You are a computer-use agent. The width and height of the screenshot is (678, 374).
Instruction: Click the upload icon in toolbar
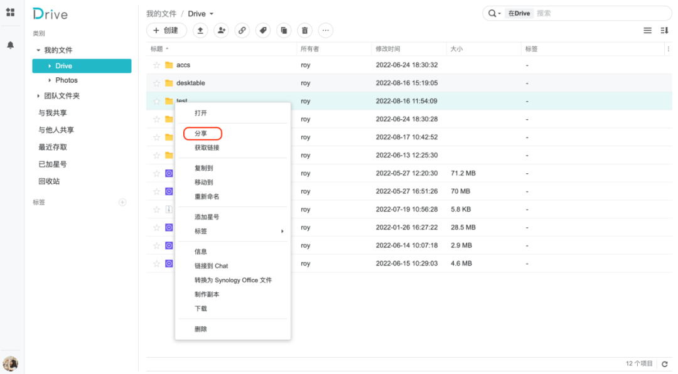tap(200, 30)
